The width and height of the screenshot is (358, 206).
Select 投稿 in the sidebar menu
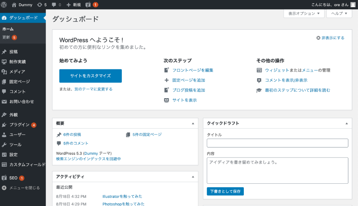14,52
